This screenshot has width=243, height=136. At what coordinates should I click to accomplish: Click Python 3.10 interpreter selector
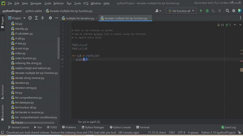(218, 133)
